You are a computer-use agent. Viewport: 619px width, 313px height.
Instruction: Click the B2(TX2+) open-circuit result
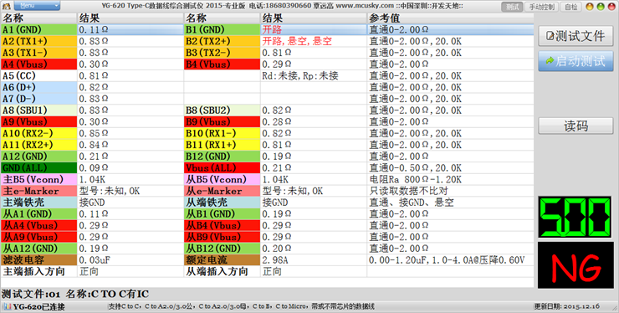(297, 41)
